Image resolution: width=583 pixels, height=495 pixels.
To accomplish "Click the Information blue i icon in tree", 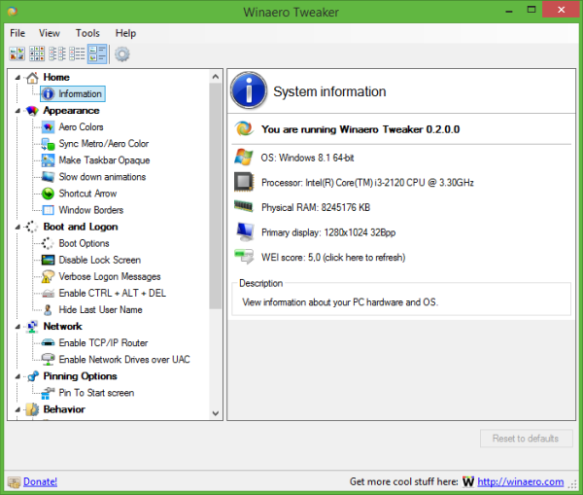I will [48, 93].
